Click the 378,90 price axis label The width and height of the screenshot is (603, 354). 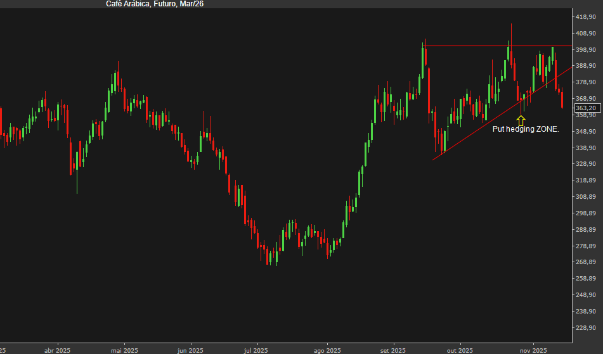click(x=586, y=82)
